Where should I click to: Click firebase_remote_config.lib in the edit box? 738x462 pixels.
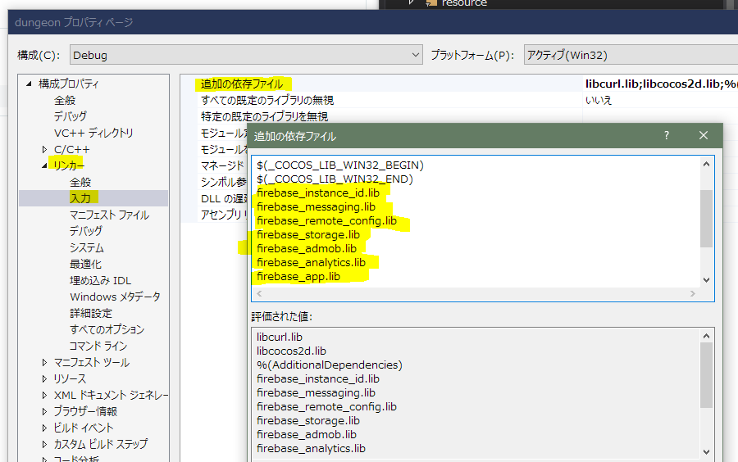point(326,221)
